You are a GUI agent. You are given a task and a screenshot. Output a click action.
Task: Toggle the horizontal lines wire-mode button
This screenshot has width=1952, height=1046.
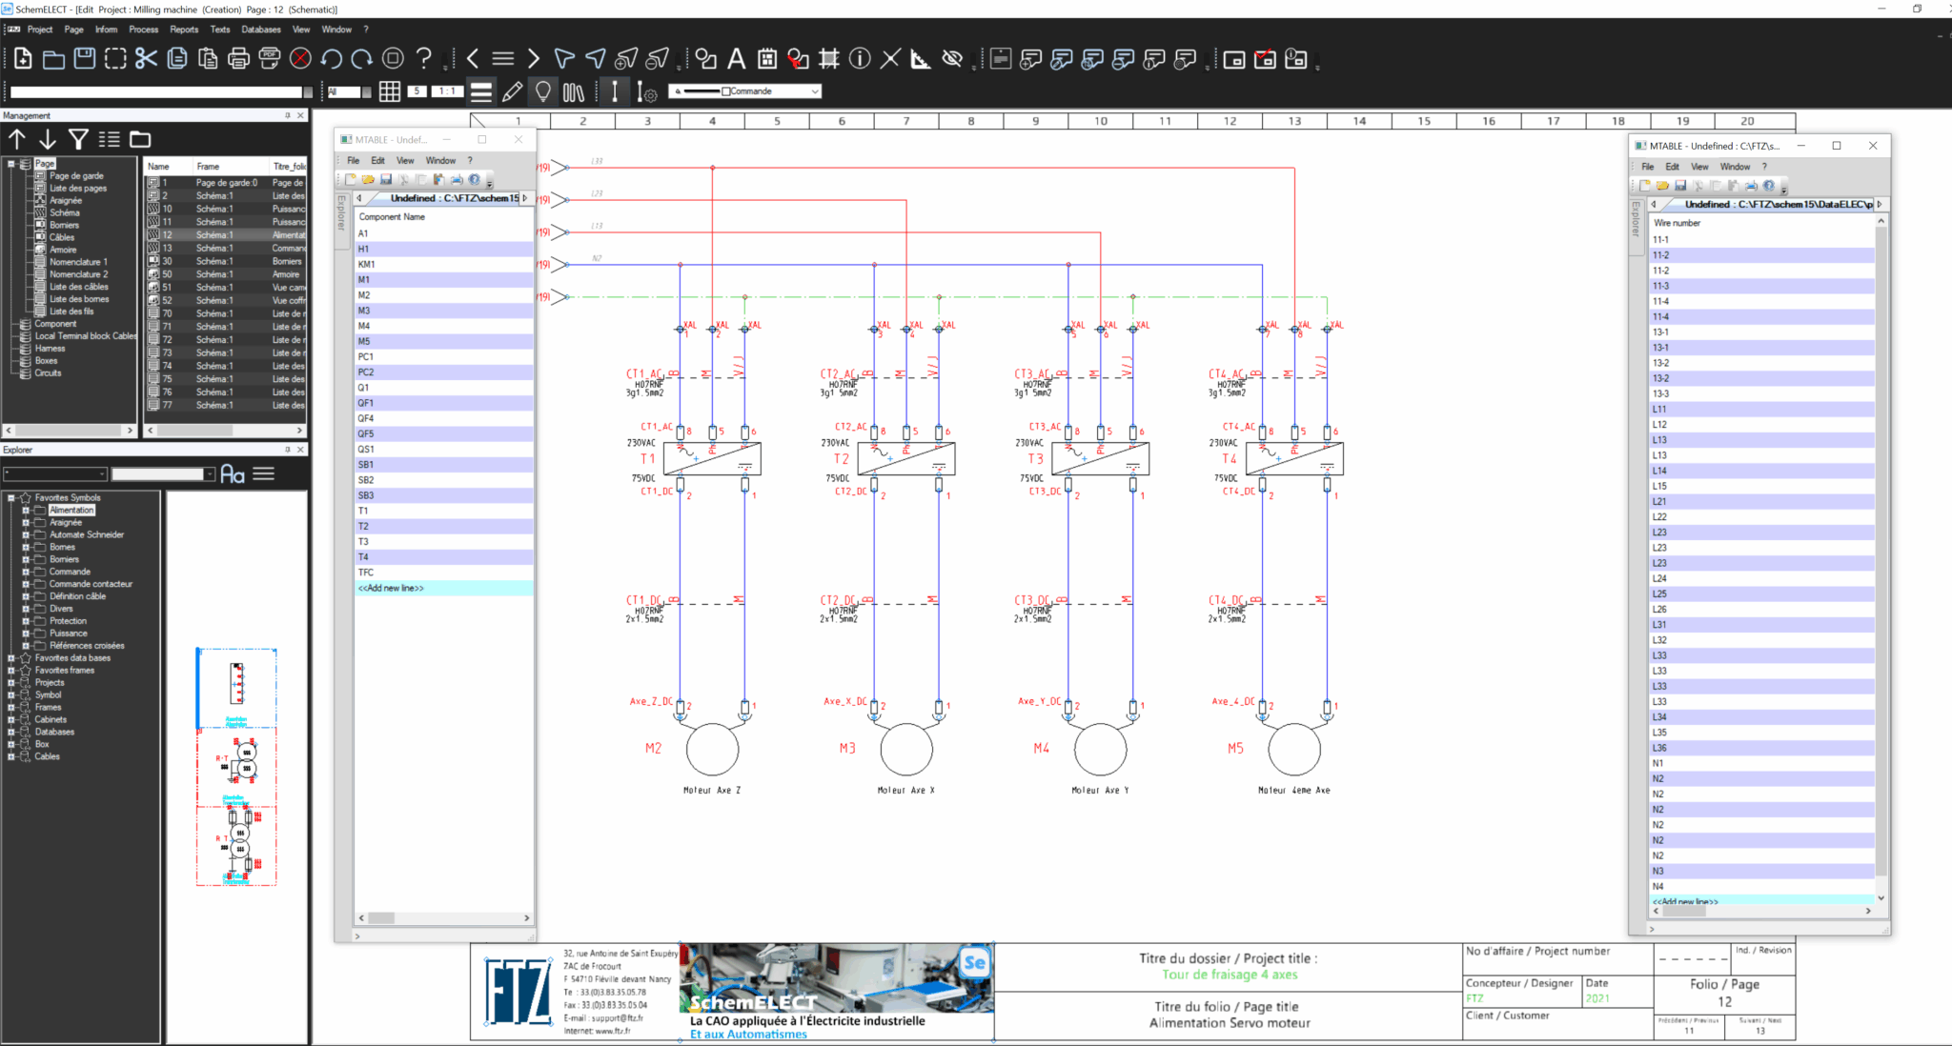click(x=481, y=91)
